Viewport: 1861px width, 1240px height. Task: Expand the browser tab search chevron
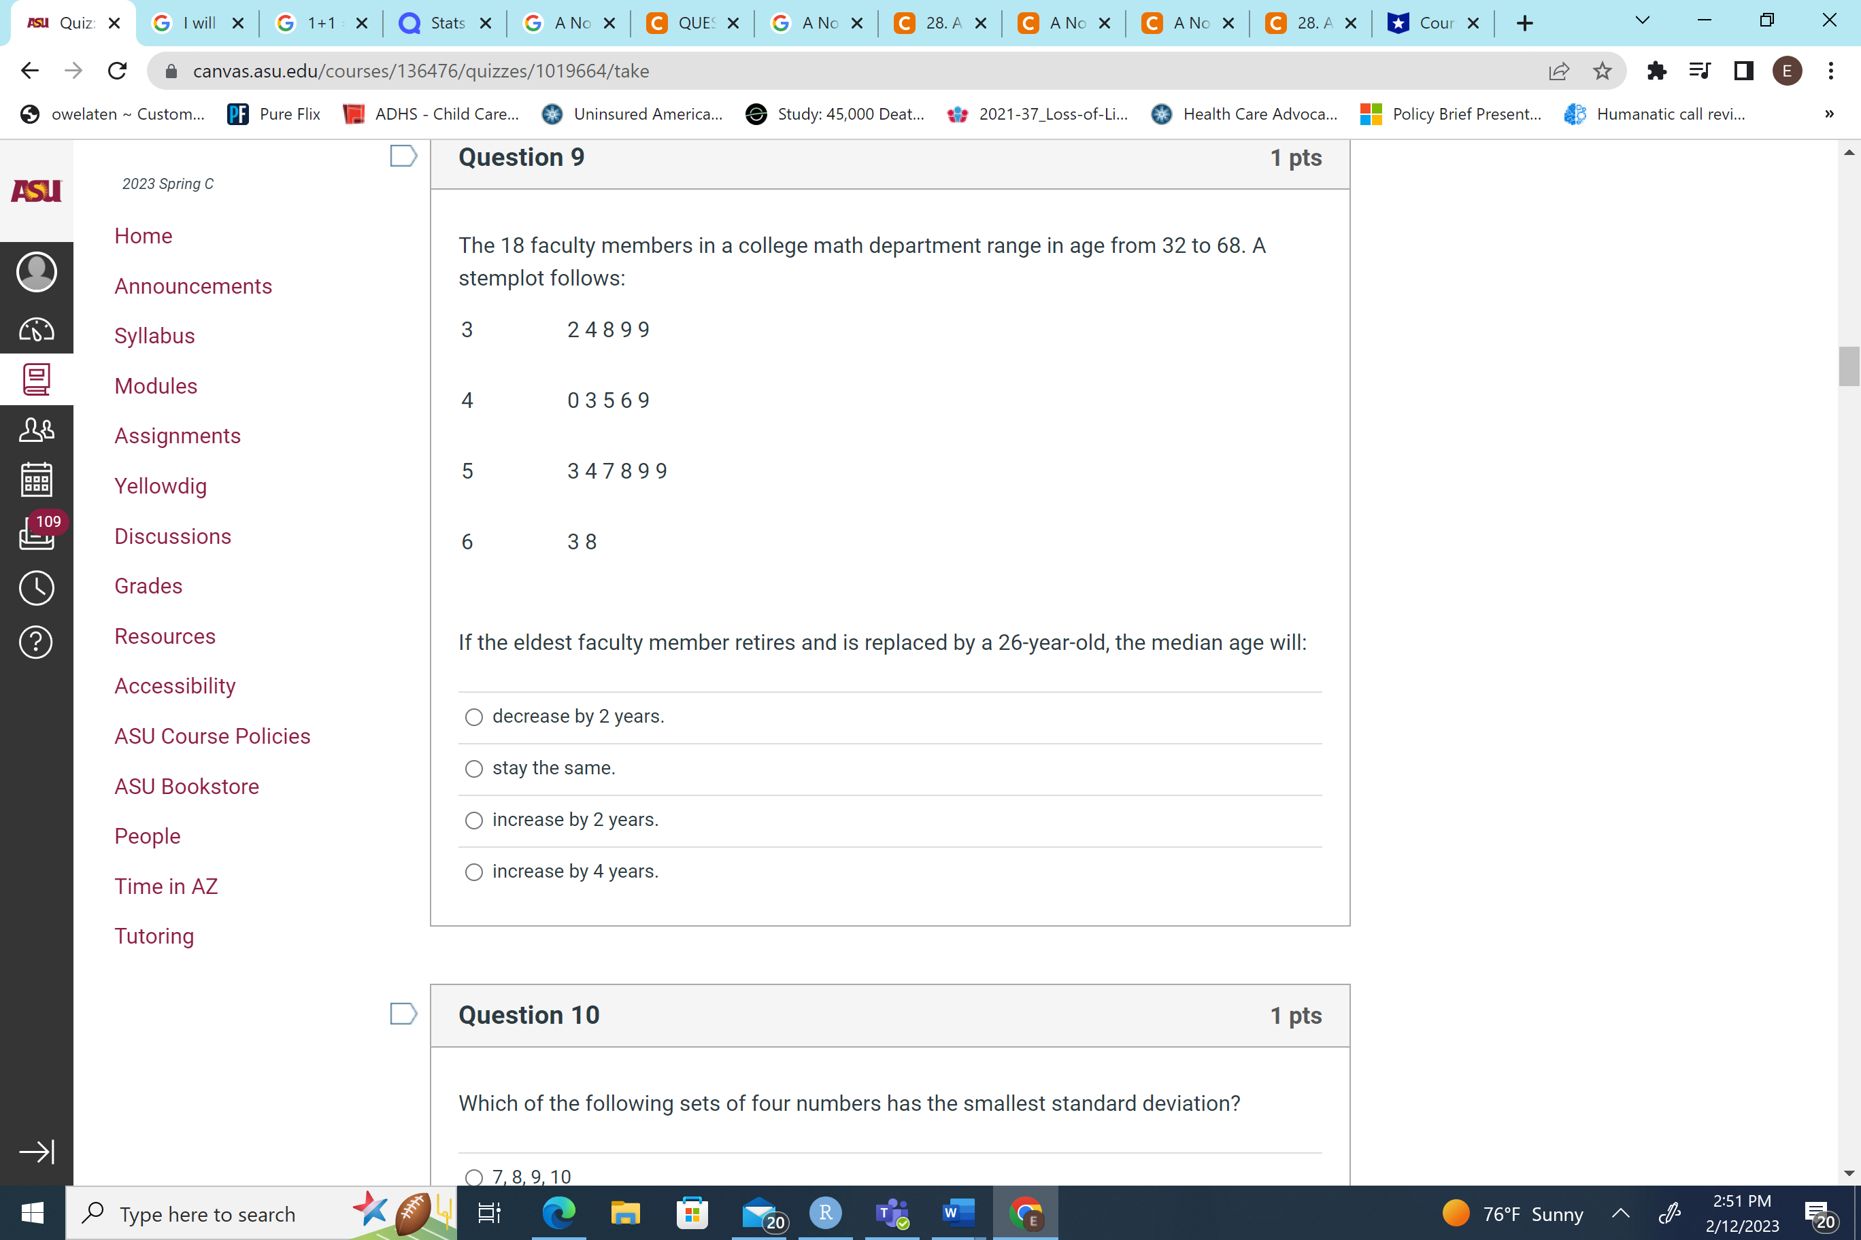click(x=1642, y=20)
